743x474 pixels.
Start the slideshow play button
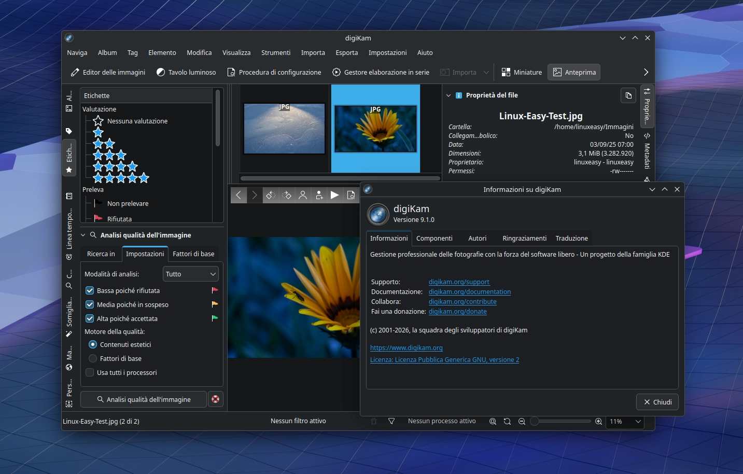click(x=335, y=195)
